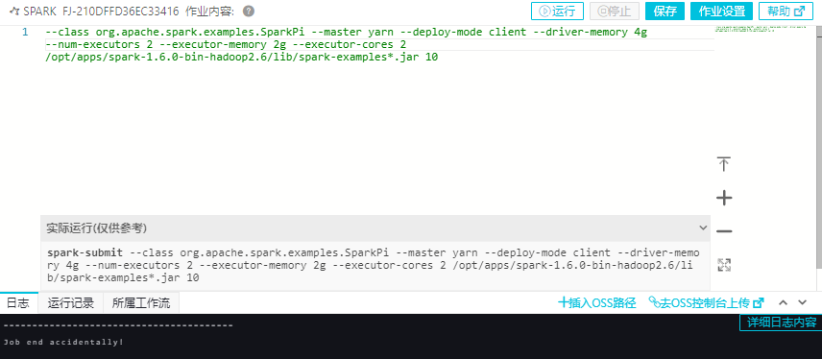This screenshot has height=359, width=822.
Task: Click the plus zoom-in icon
Action: 724,198
